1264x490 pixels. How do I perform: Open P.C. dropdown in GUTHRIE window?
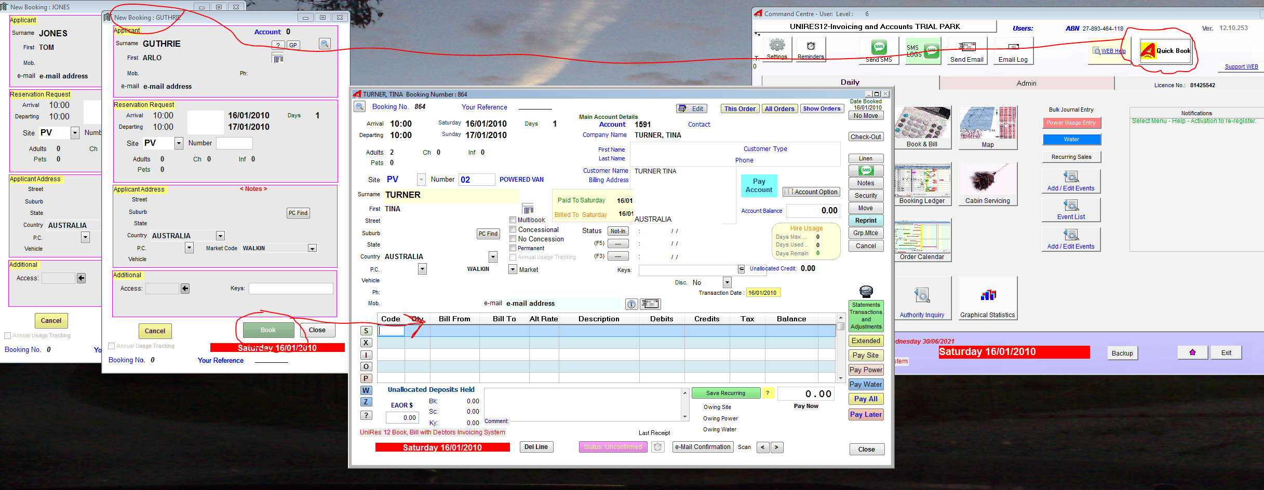(189, 248)
